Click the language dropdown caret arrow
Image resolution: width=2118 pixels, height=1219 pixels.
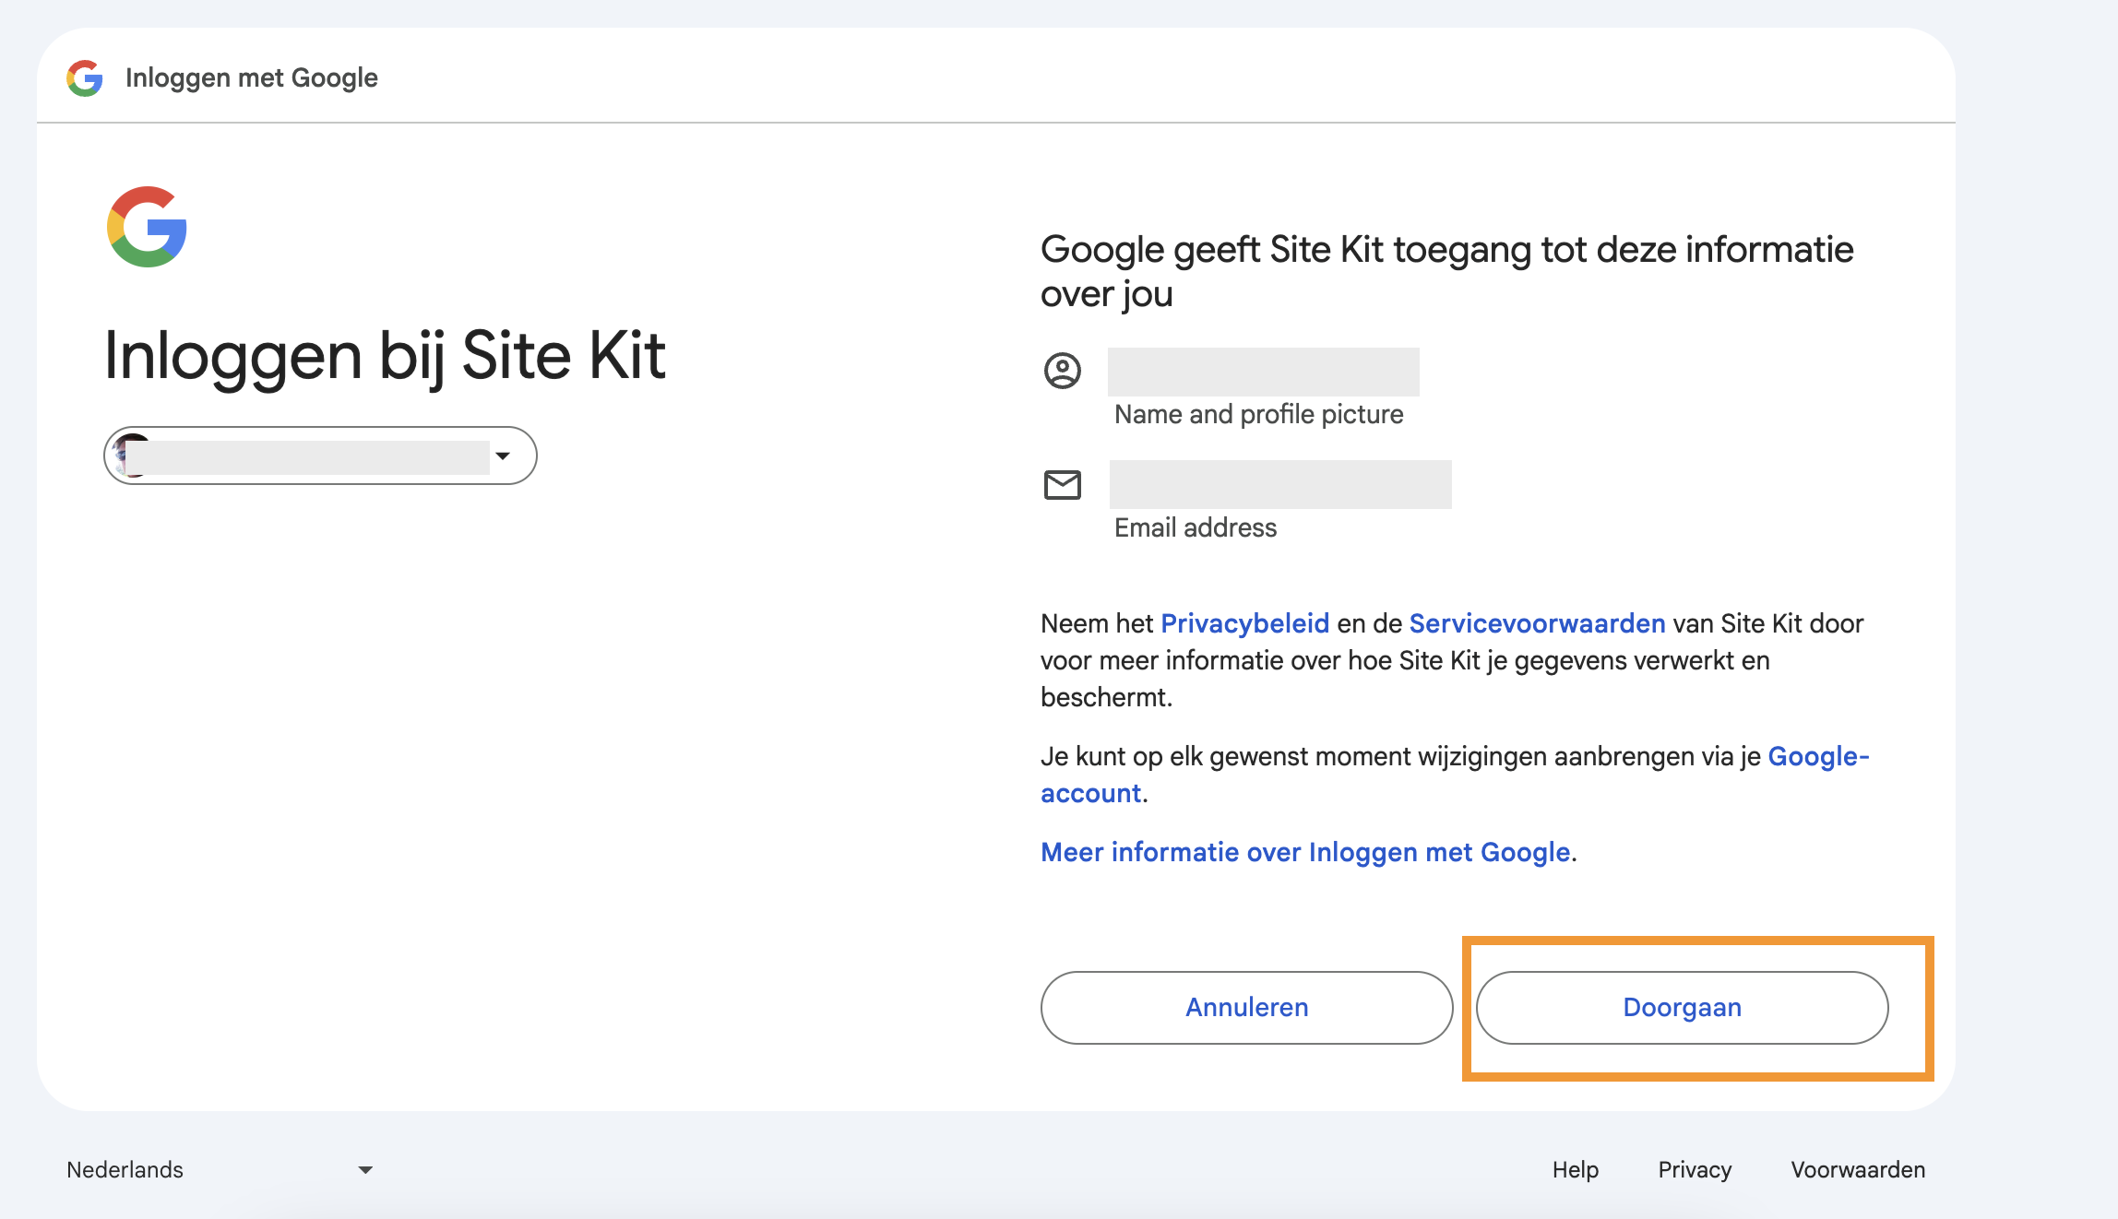(x=365, y=1169)
